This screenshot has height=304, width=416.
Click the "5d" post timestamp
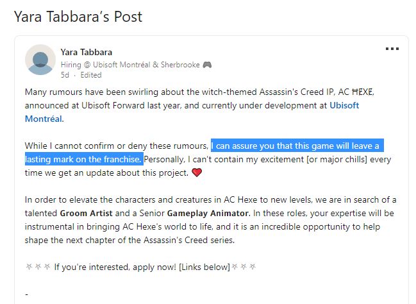click(x=65, y=75)
